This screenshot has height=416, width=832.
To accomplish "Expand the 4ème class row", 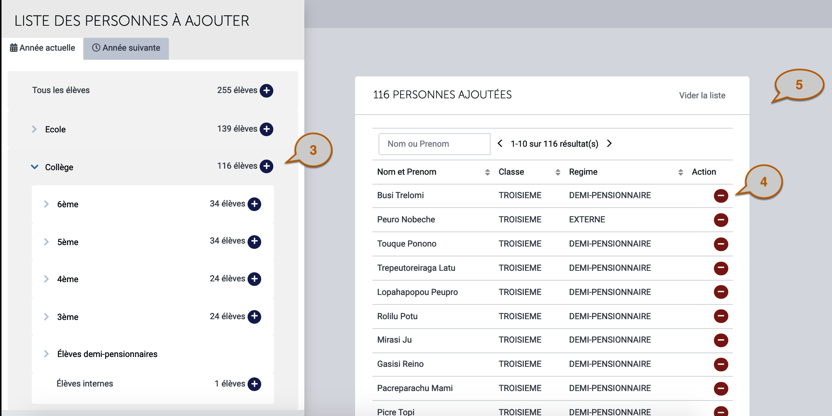I will pyautogui.click(x=47, y=279).
